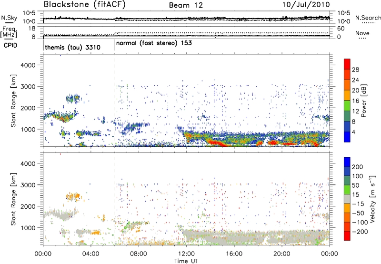Click the '04:00' time axis tick label
Image resolution: width=381 pixels, height=264 pixels.
(x=90, y=254)
